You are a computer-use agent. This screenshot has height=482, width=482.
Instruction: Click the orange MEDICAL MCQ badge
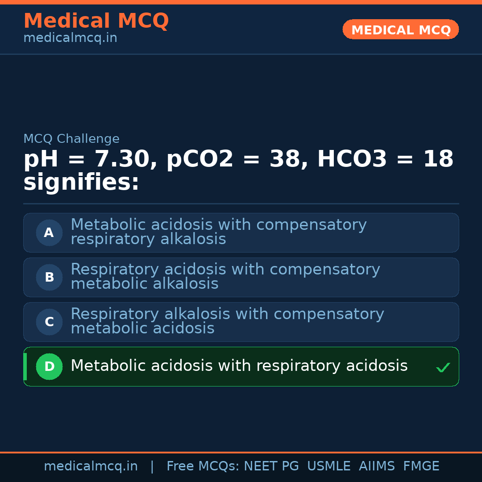400,29
